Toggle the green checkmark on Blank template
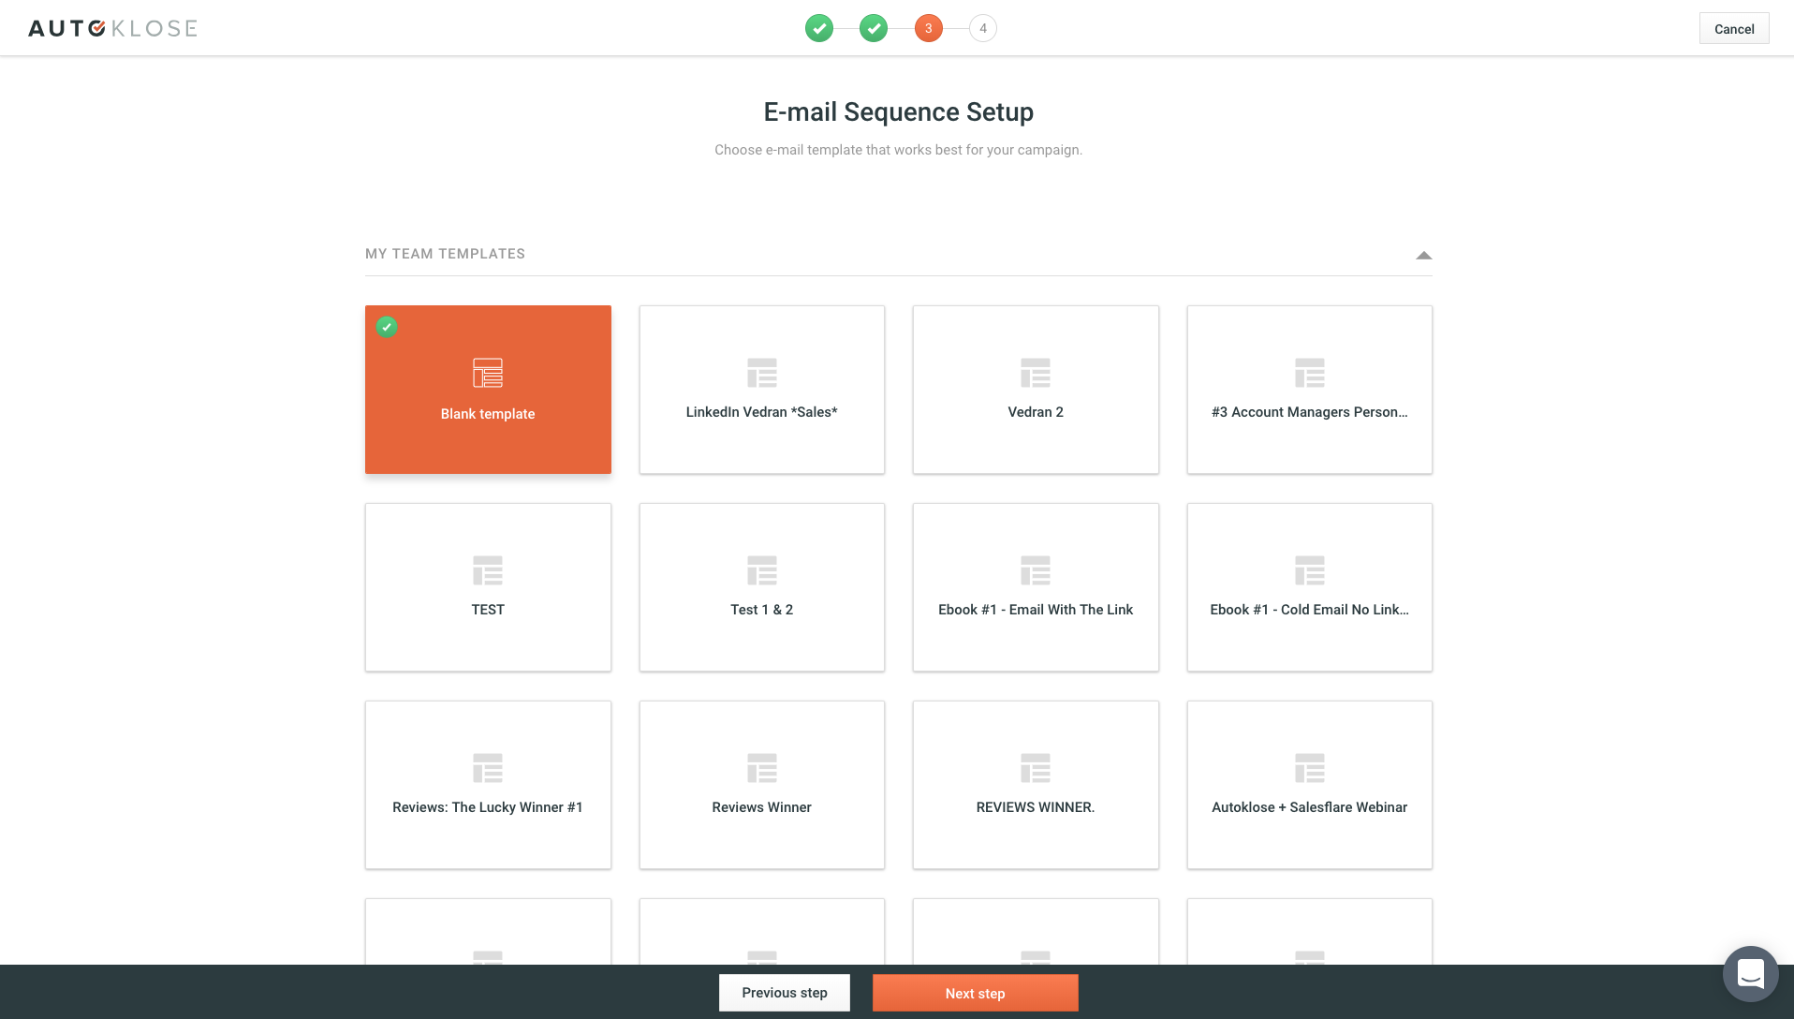Viewport: 1794px width, 1019px height. (387, 327)
